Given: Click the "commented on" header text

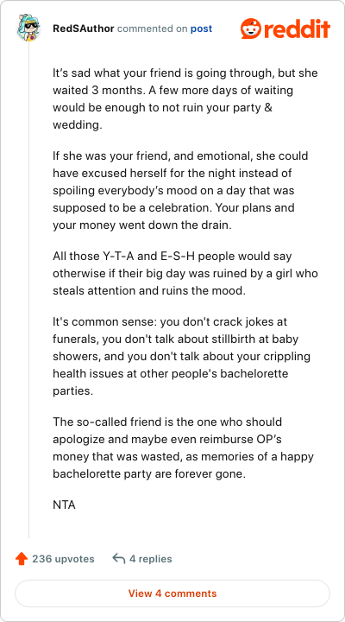Looking at the screenshot, I should 152,29.
